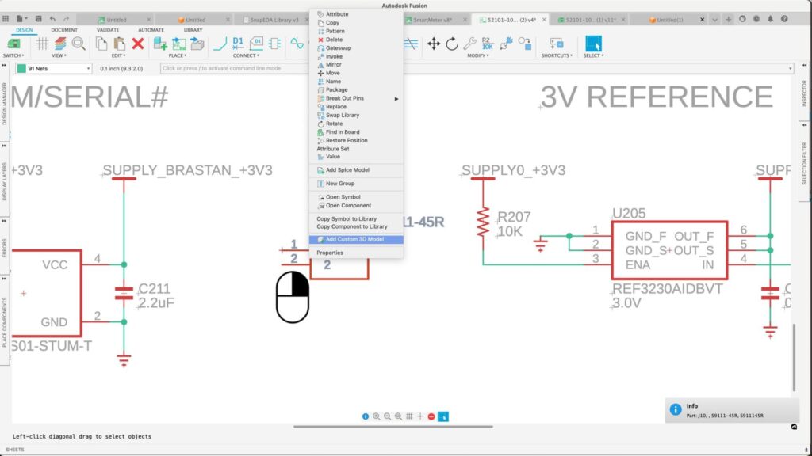Click the red X delete tool
Viewport: 812px width, 456px height.
pyautogui.click(x=137, y=44)
